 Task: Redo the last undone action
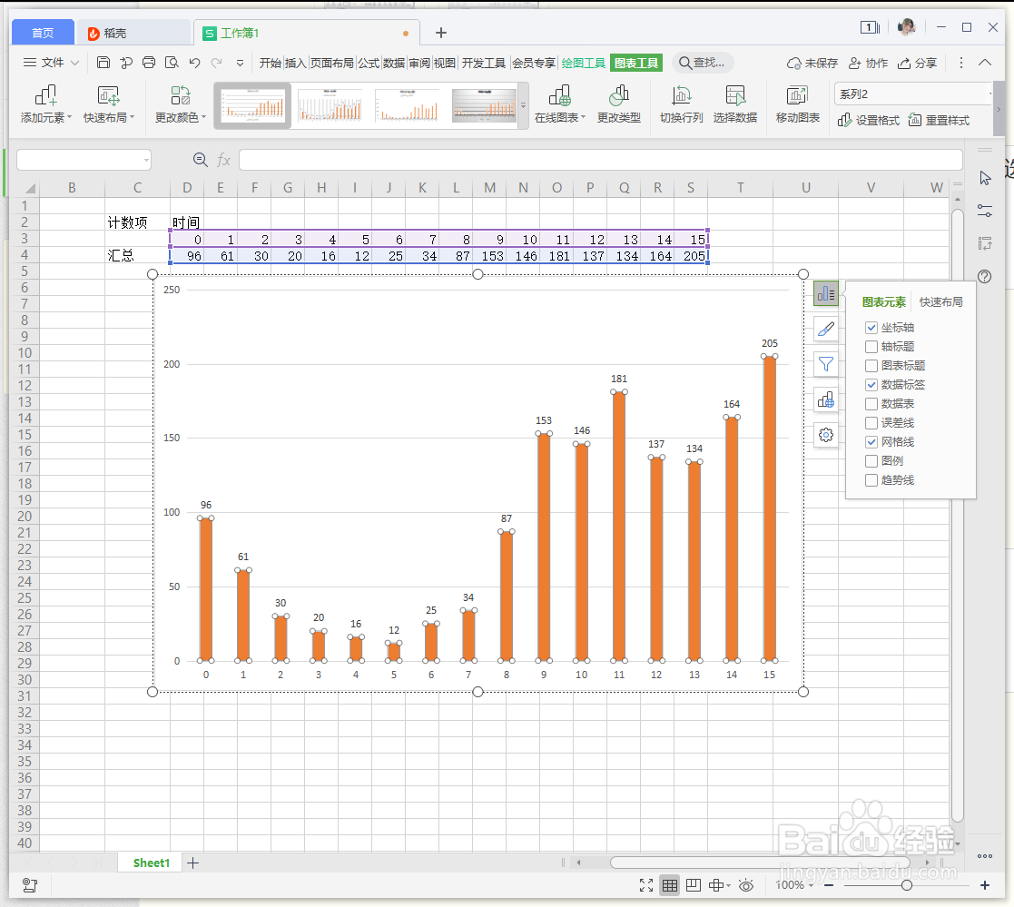217,62
